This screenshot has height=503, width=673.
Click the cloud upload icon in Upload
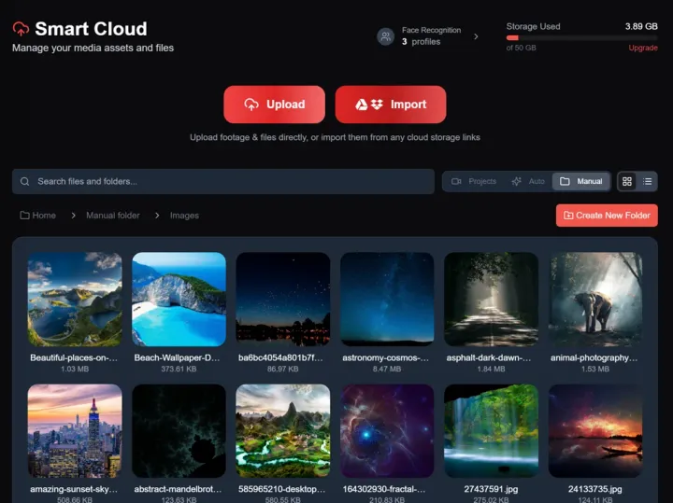251,105
